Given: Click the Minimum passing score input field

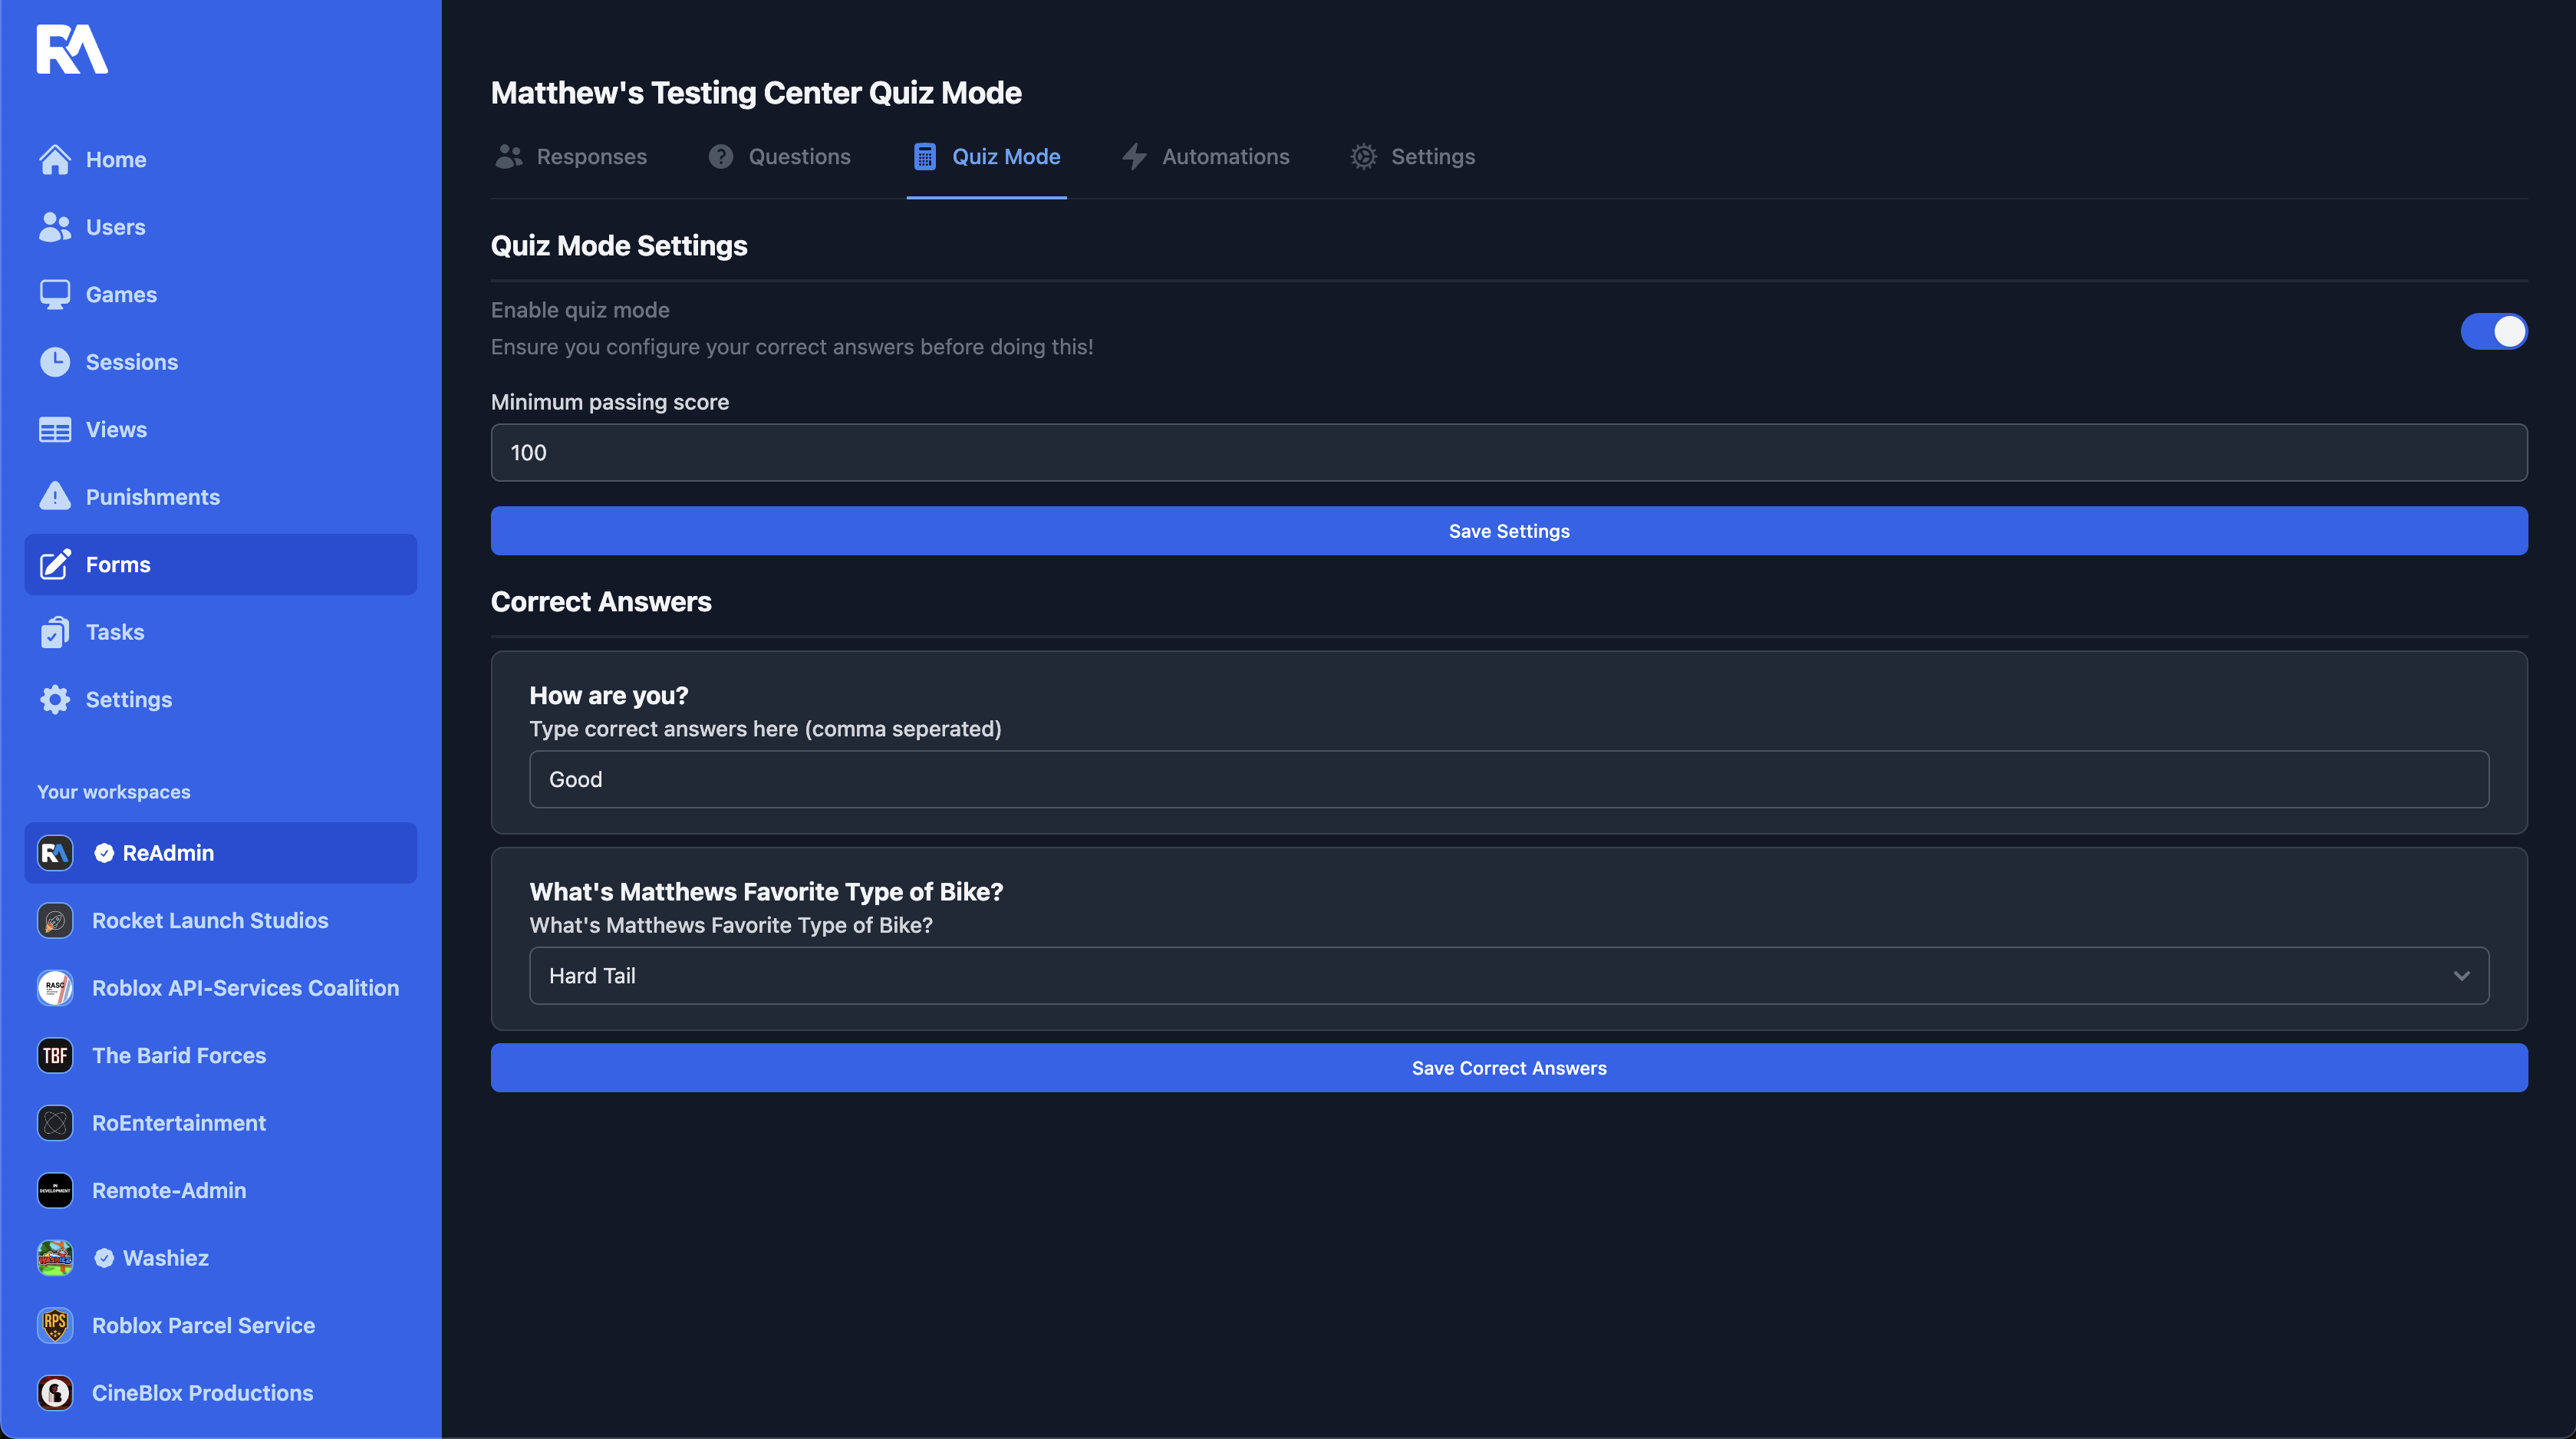Looking at the screenshot, I should click(x=1508, y=452).
